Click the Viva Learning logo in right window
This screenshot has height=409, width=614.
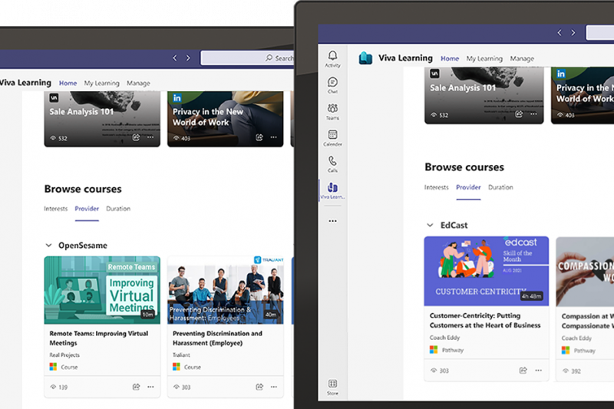click(x=365, y=58)
